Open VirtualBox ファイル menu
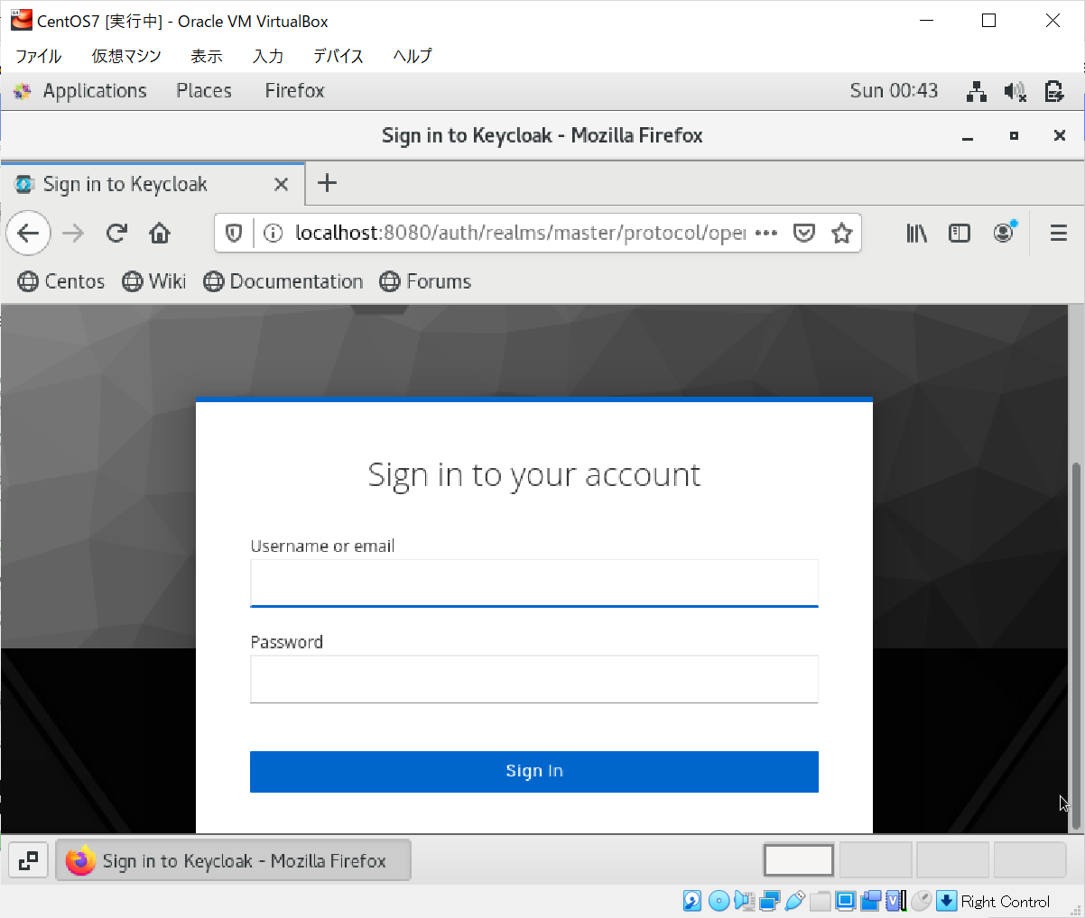The width and height of the screenshot is (1085, 918). 38,56
